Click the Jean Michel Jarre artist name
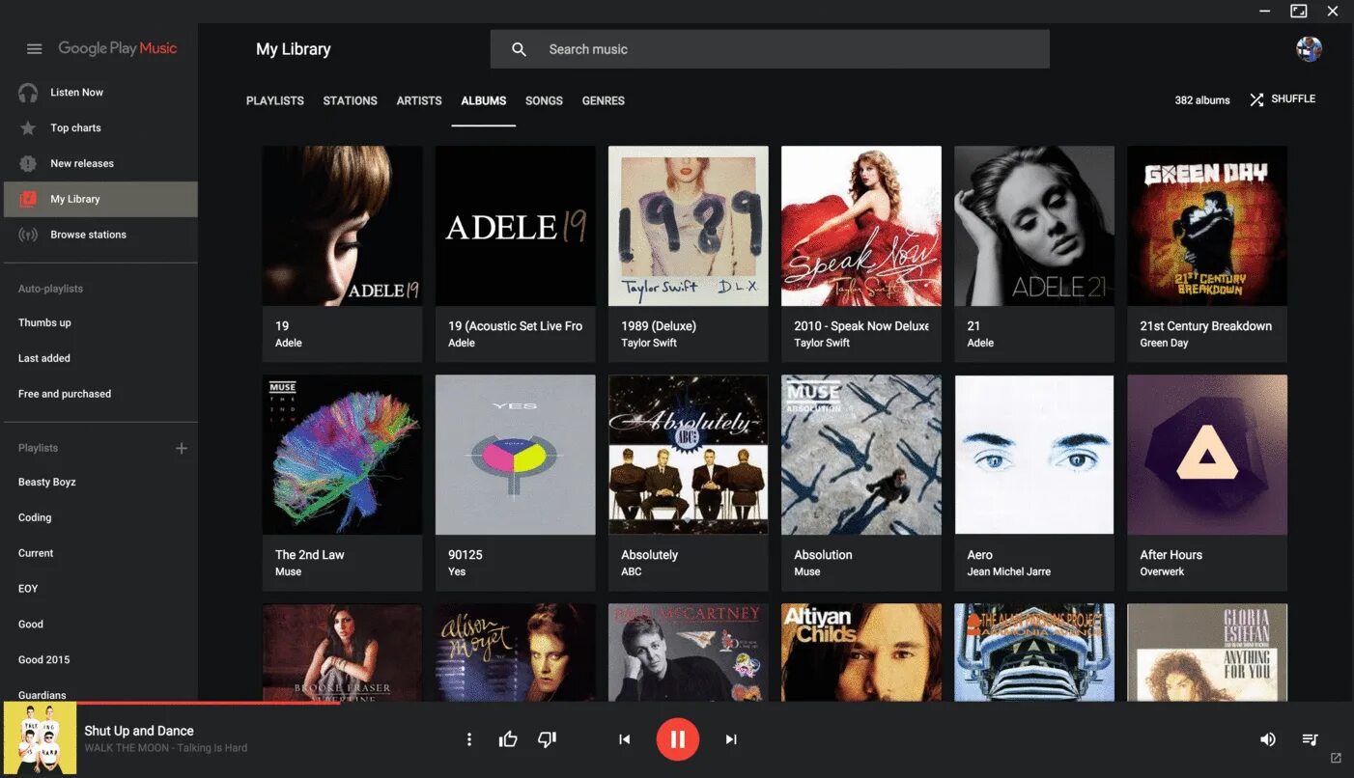The image size is (1354, 778). tap(1008, 571)
